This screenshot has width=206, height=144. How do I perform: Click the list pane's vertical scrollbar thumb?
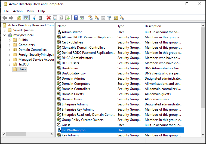(203, 68)
